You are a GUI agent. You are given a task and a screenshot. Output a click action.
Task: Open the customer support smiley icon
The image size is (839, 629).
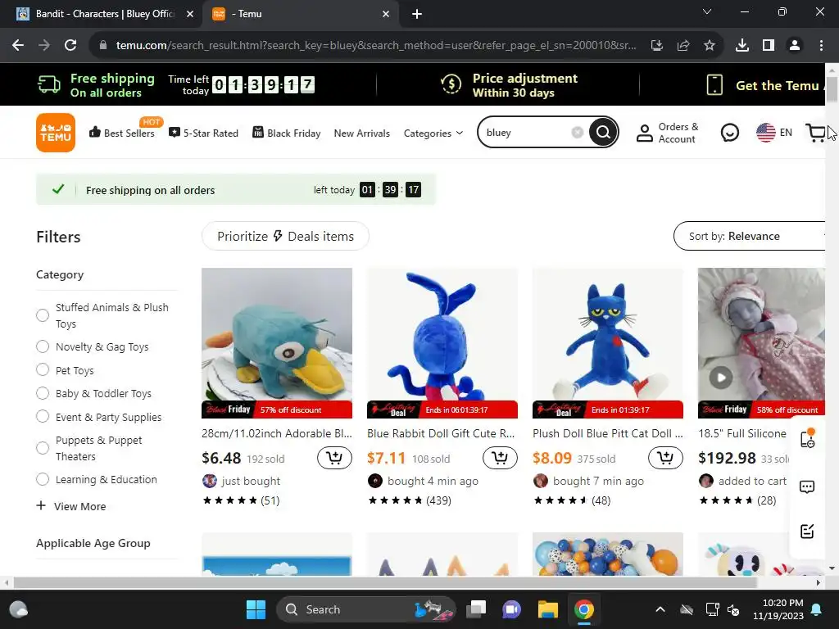coord(730,133)
